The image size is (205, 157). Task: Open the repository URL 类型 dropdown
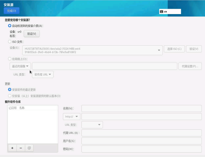pos(92,124)
